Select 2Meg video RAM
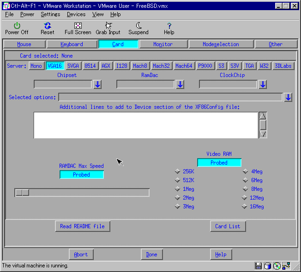 tap(185, 198)
